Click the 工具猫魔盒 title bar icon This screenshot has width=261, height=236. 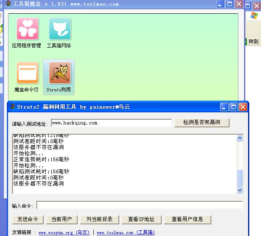[8, 4]
